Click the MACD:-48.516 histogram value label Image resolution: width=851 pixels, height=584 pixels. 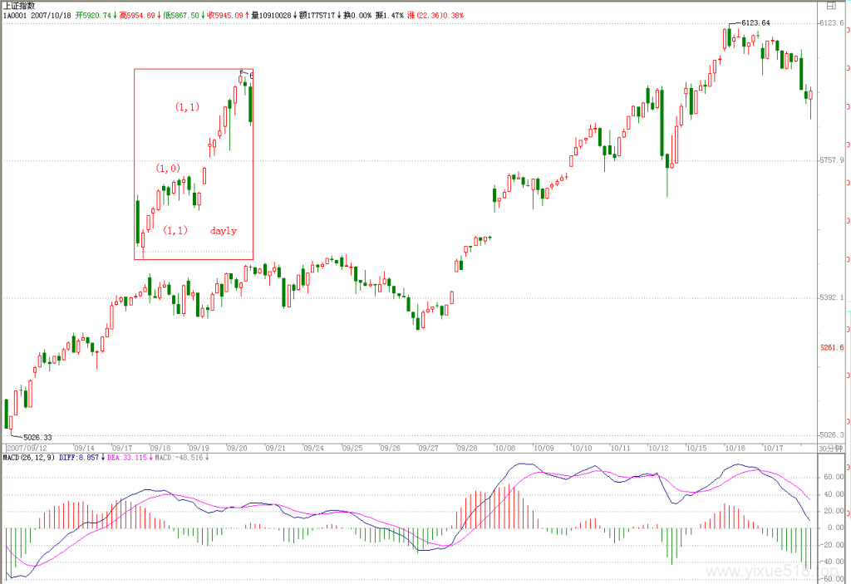pos(180,458)
